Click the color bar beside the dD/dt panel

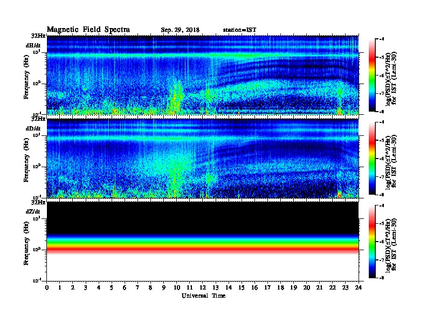tap(372, 159)
